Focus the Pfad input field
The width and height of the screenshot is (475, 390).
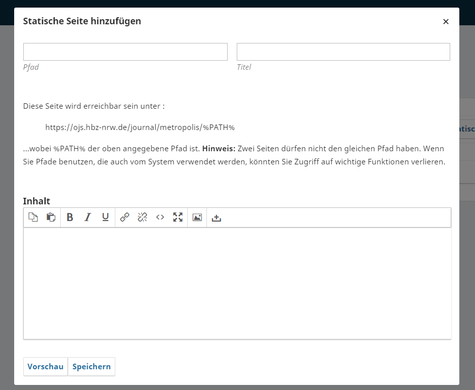point(125,52)
